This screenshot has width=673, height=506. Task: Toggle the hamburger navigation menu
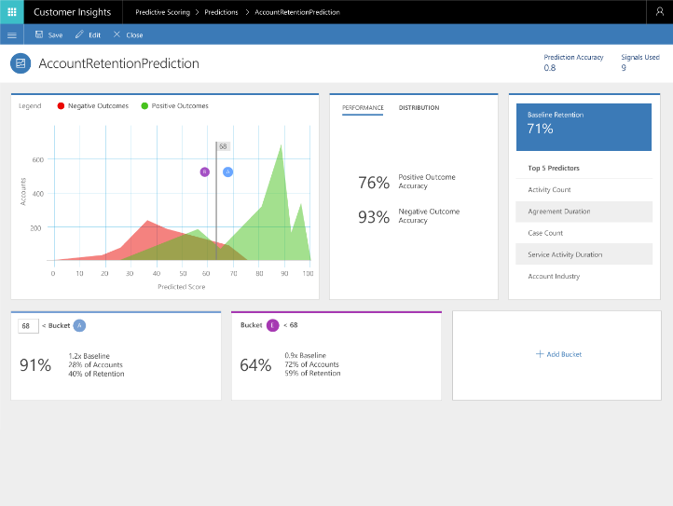point(12,34)
